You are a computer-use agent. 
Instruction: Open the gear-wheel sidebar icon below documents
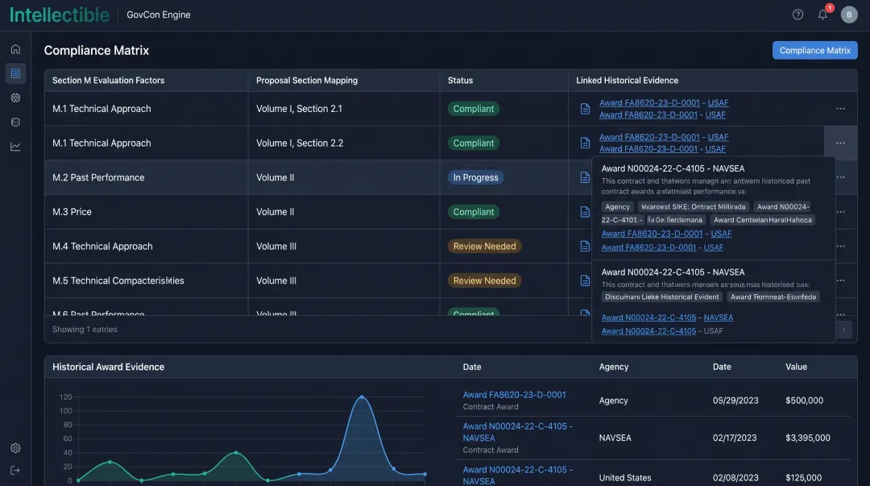click(x=15, y=98)
